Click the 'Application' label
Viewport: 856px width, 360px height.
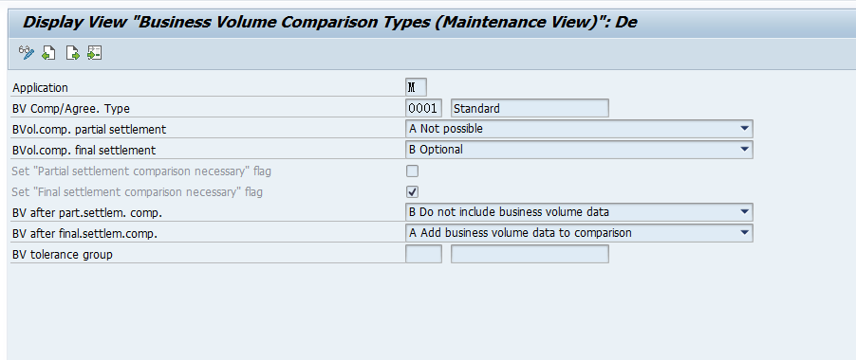point(41,88)
